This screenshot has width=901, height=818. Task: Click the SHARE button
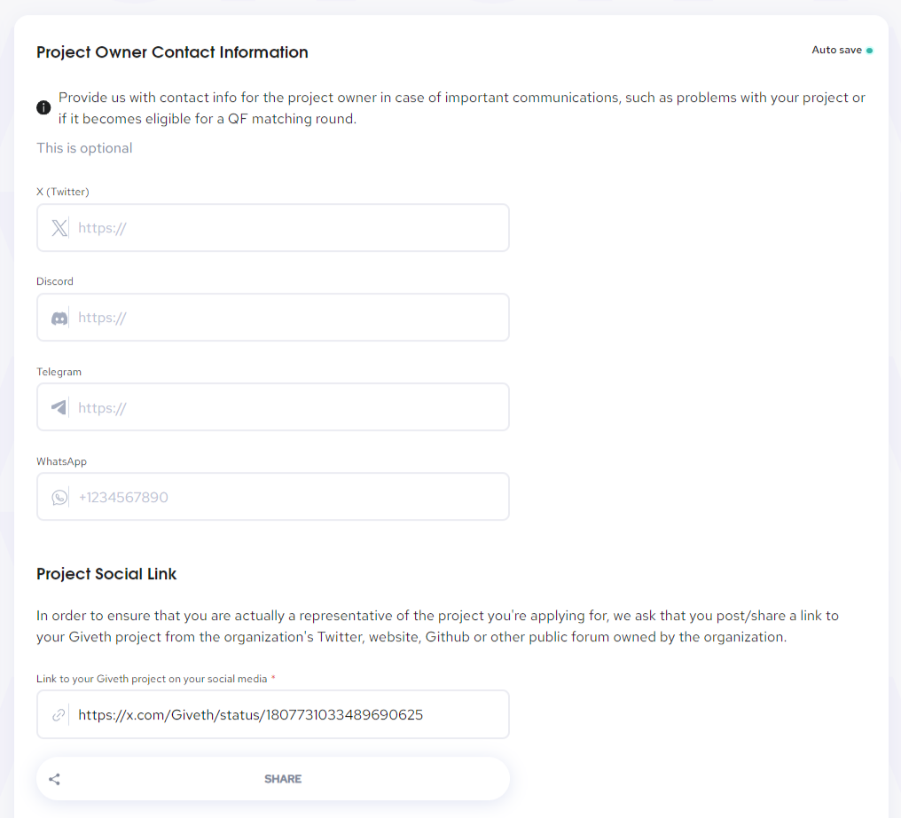click(x=273, y=779)
